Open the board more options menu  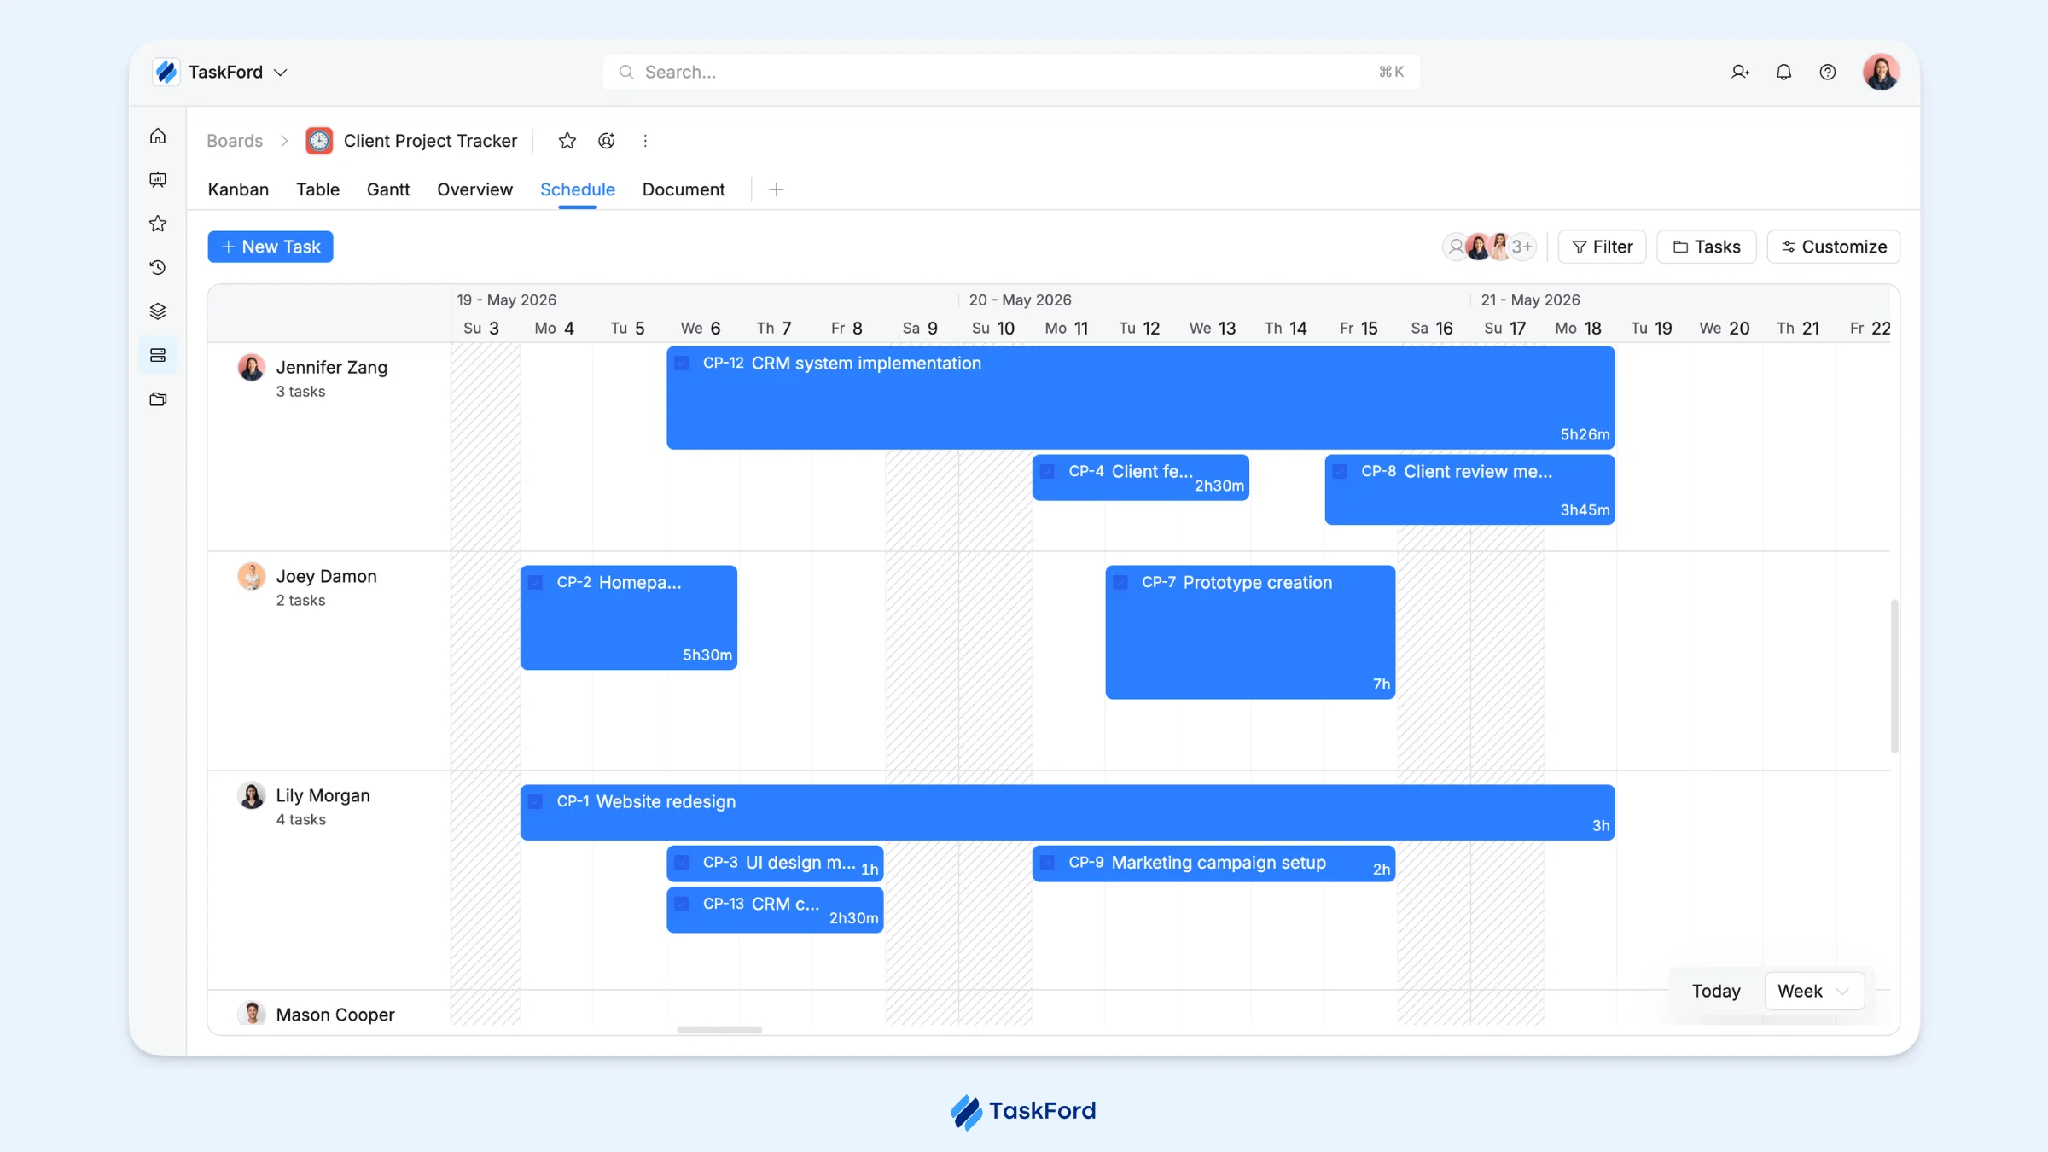pos(645,141)
